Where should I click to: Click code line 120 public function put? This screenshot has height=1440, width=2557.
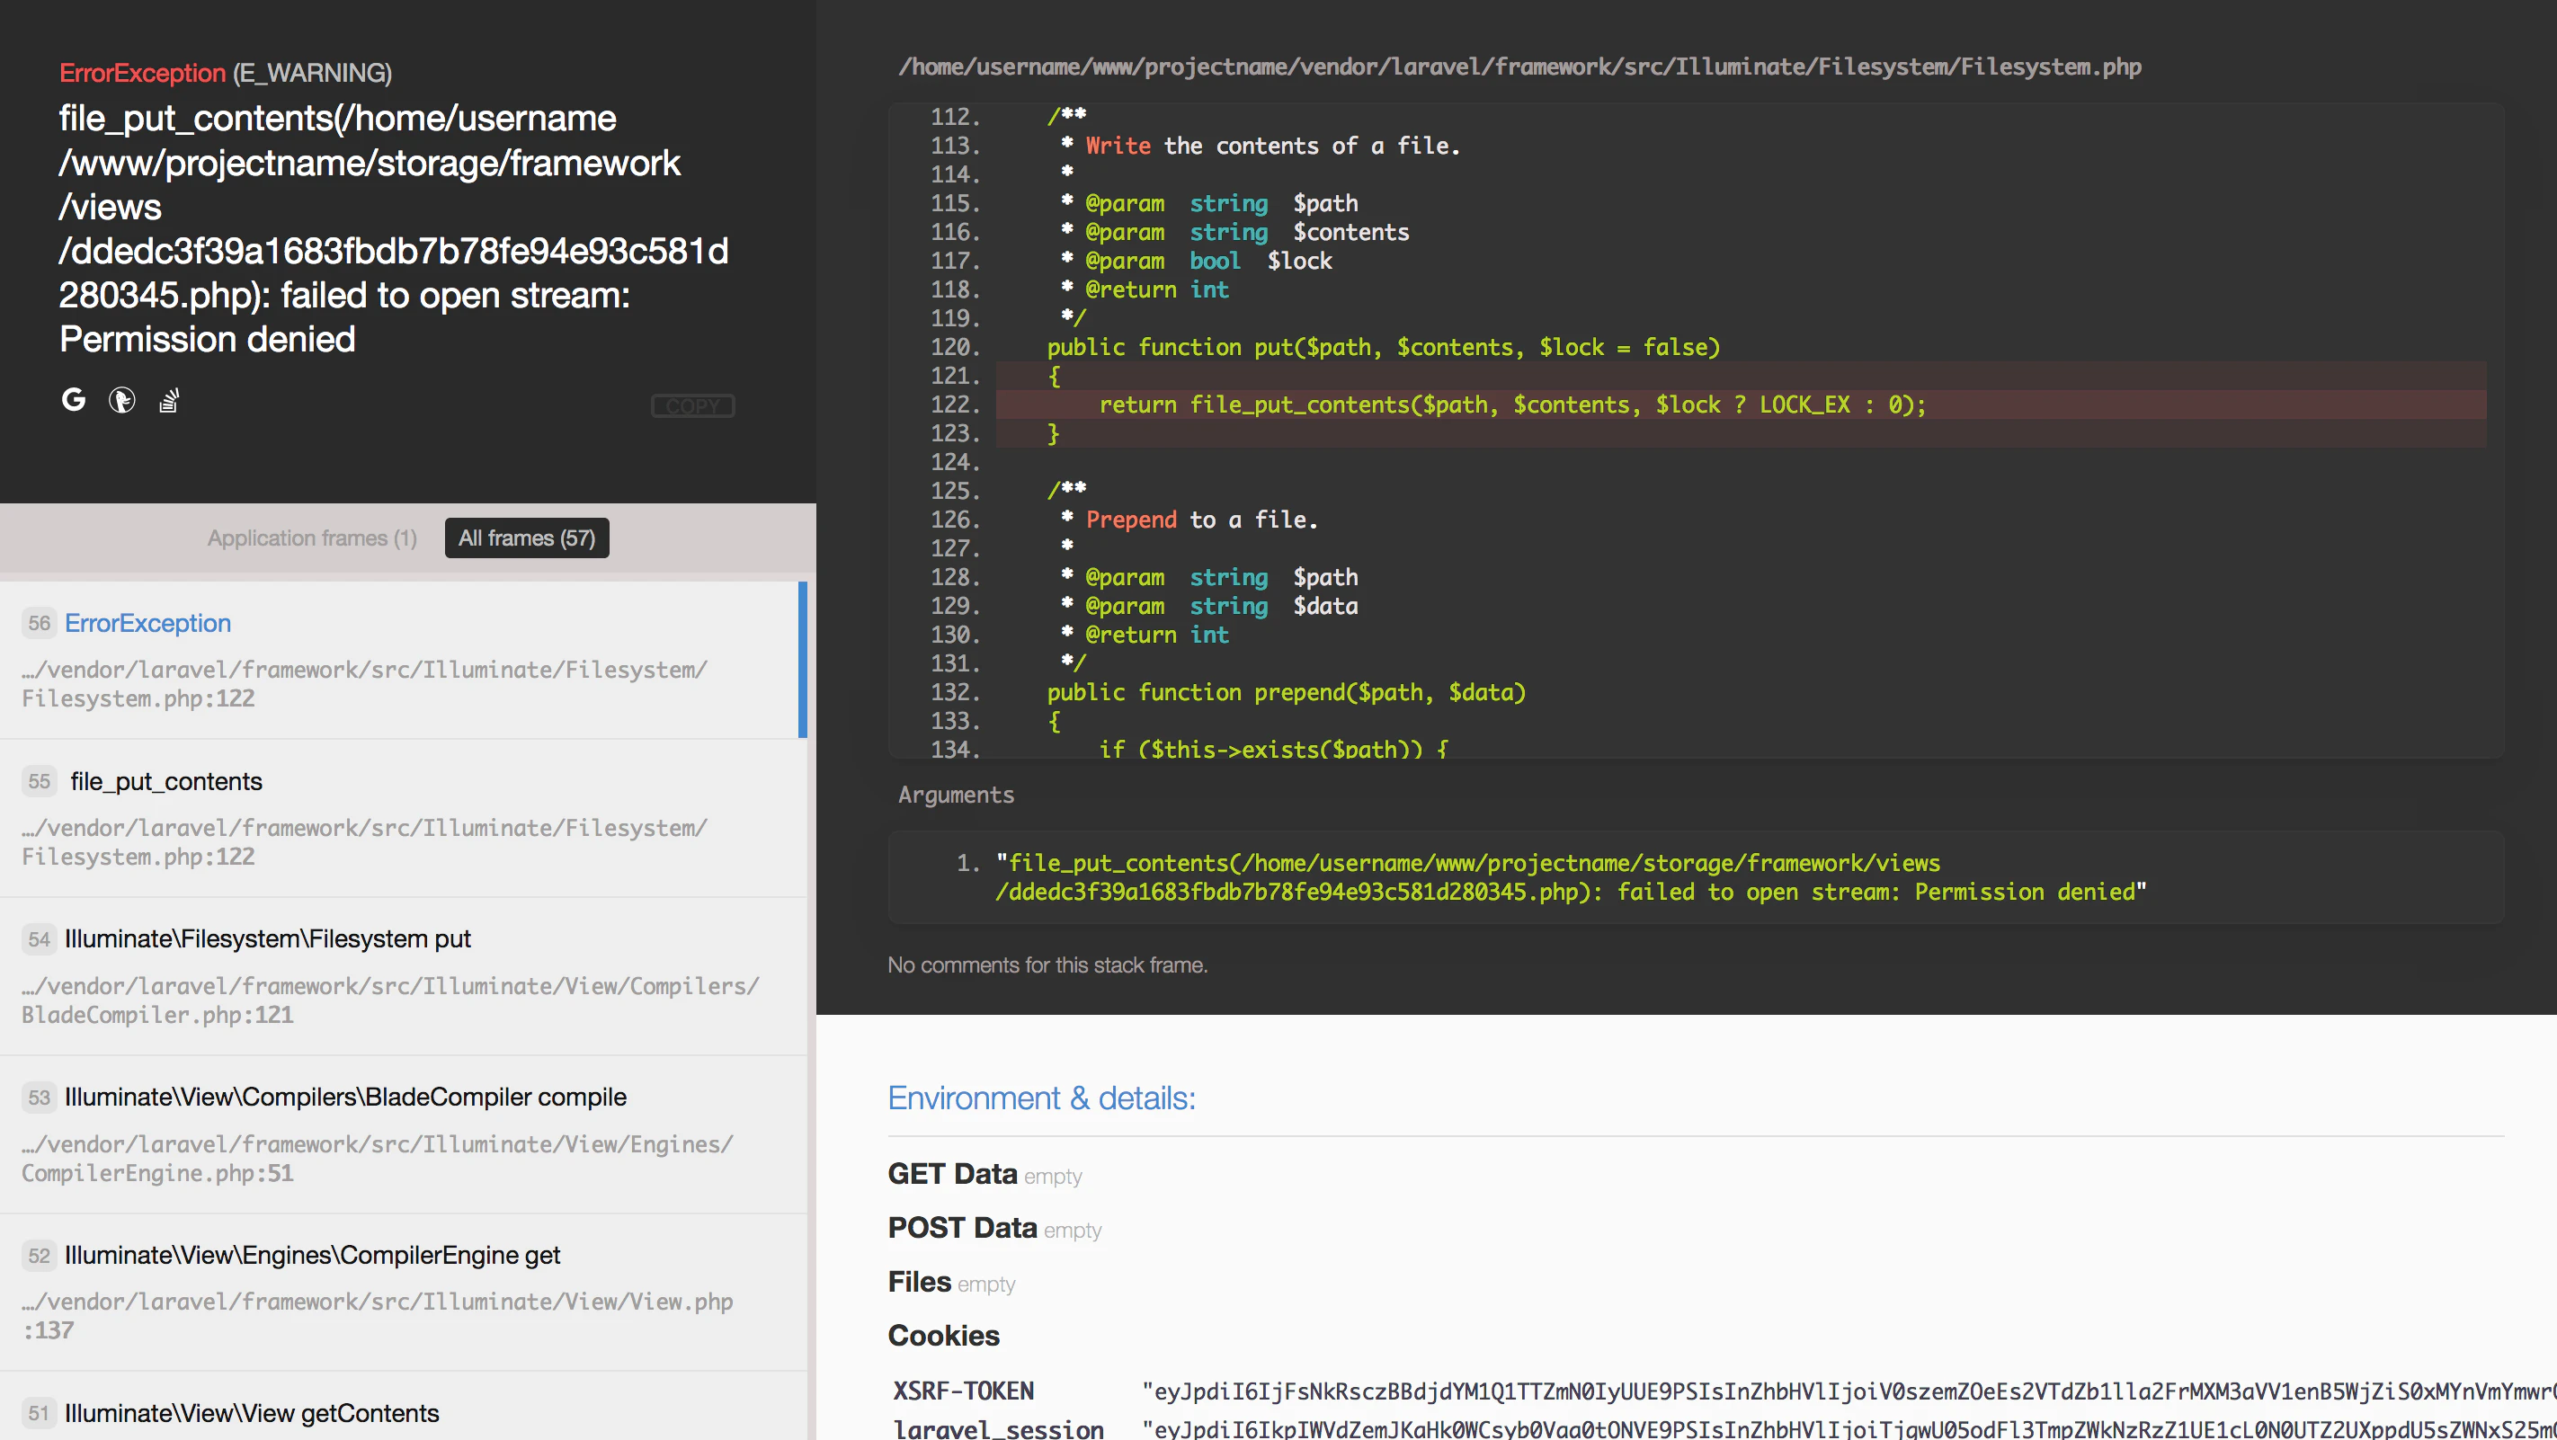(1383, 347)
